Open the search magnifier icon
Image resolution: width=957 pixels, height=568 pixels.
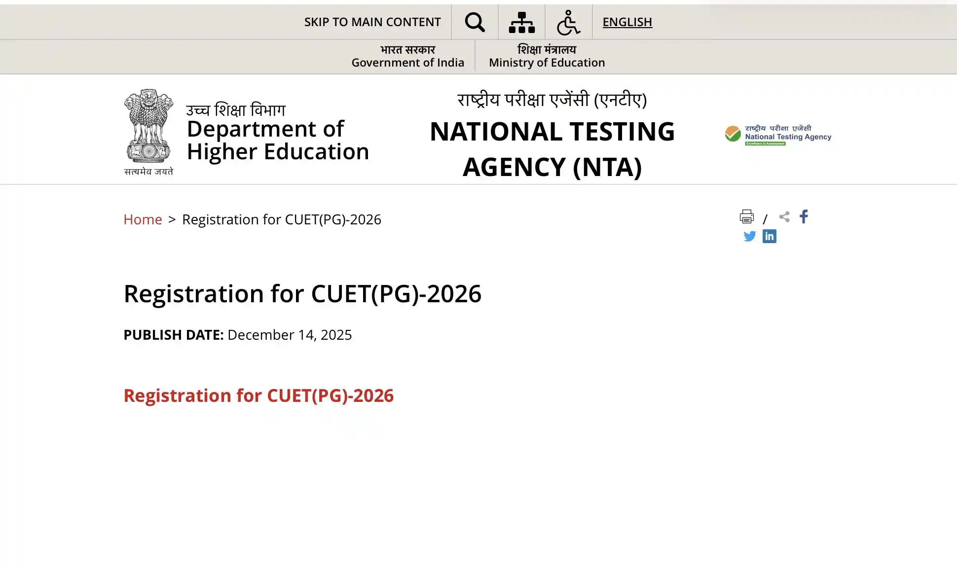pos(475,22)
